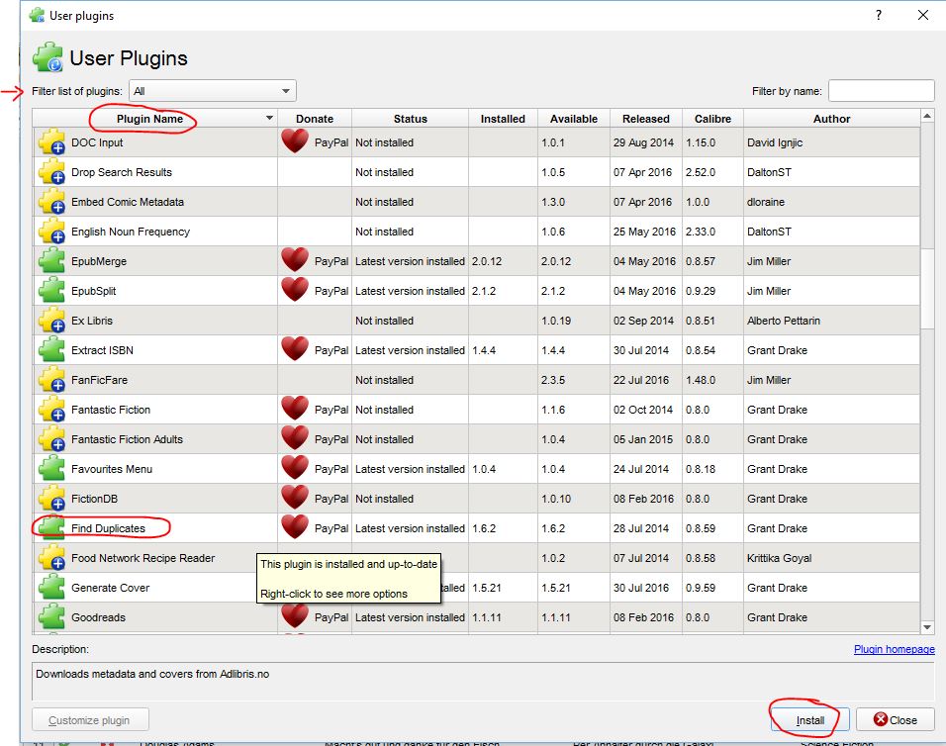Screen dimensions: 946x746
Task: Click the DOC Input plugin icon
Action: coord(51,142)
